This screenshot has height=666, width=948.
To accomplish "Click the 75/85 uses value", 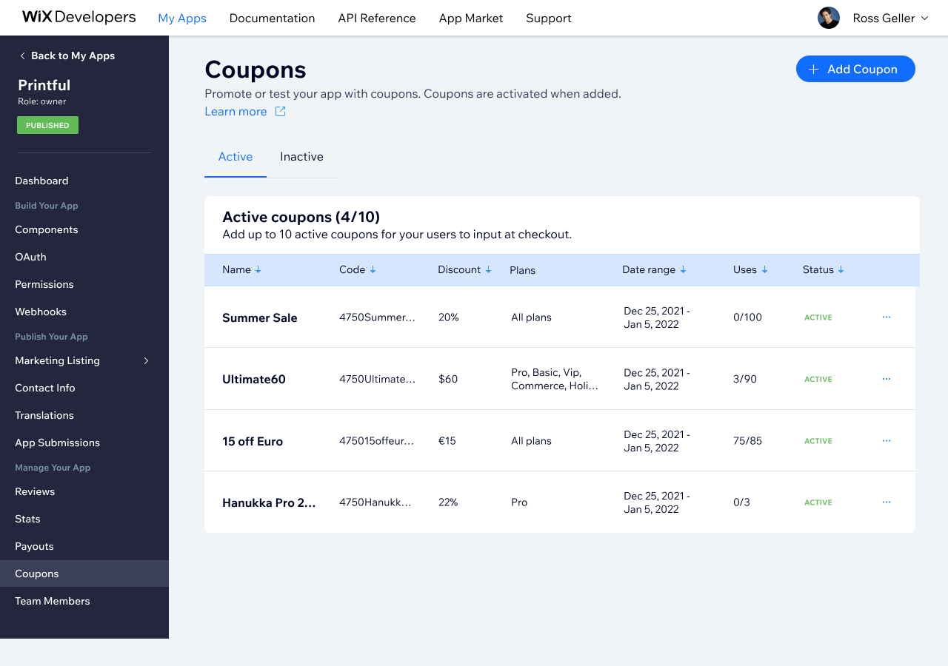I will (x=747, y=440).
